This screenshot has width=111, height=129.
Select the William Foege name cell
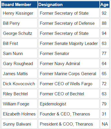point(19,104)
